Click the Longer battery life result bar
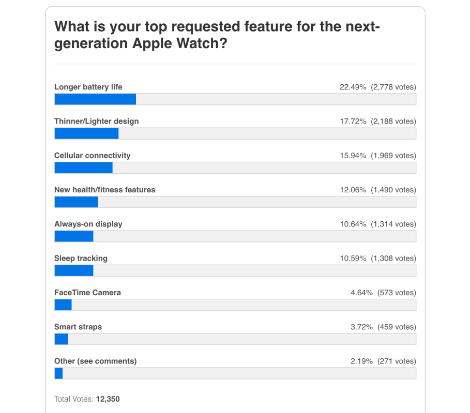 click(235, 99)
